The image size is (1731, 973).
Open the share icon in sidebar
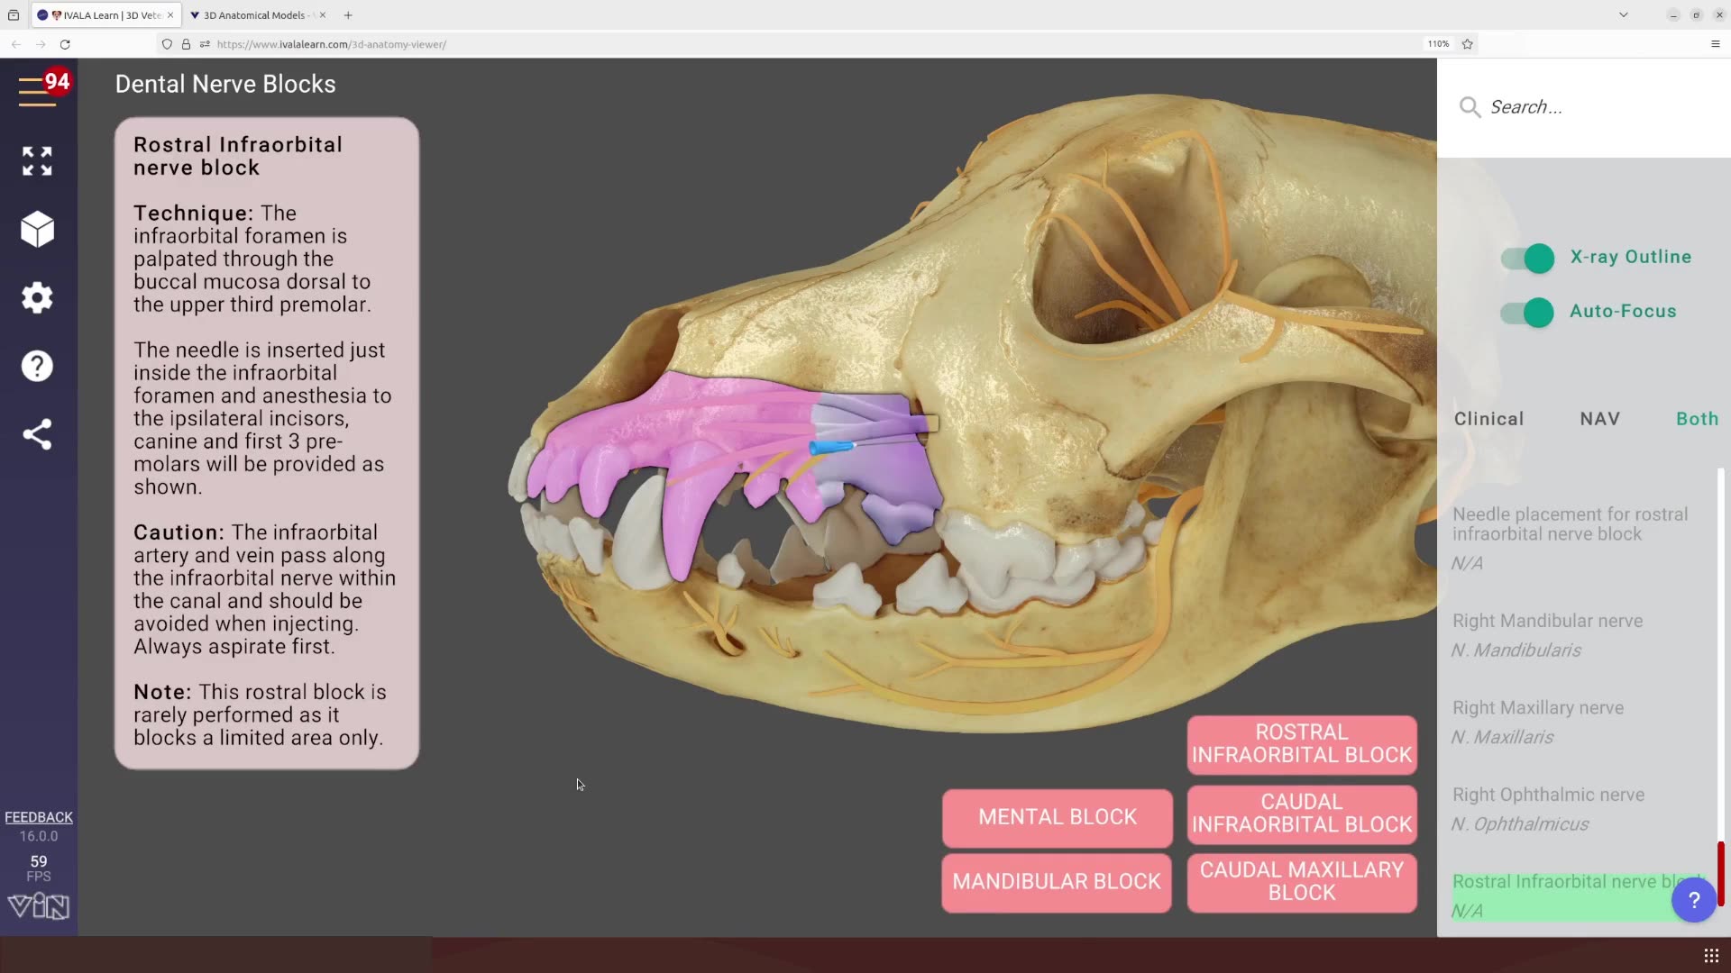pyautogui.click(x=37, y=435)
